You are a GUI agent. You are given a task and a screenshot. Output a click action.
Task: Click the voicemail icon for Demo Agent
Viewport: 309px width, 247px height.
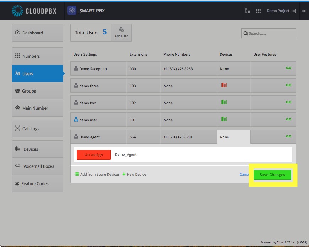[x=288, y=136]
